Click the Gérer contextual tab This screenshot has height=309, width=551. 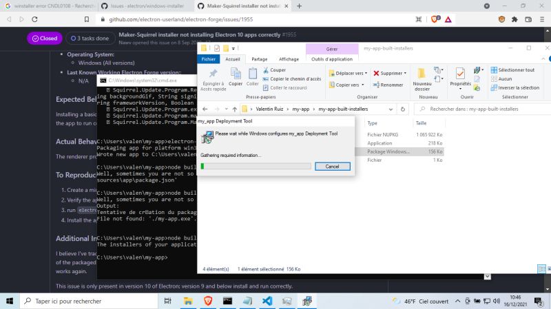tap(332, 49)
